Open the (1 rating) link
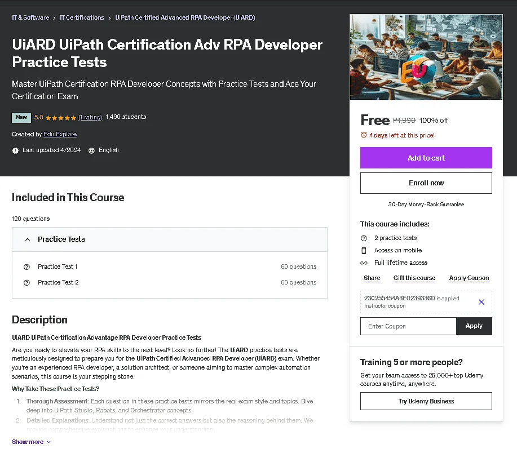 click(x=90, y=117)
